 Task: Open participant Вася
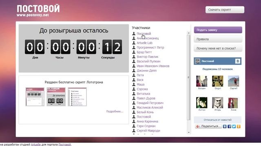140,80
